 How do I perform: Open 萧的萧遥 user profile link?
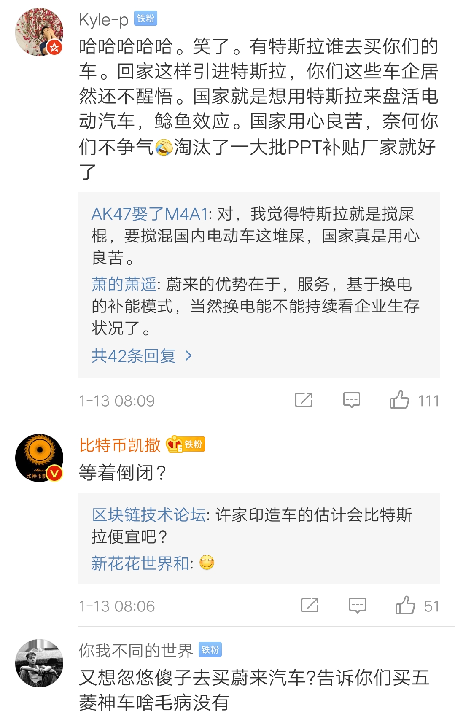click(x=124, y=284)
